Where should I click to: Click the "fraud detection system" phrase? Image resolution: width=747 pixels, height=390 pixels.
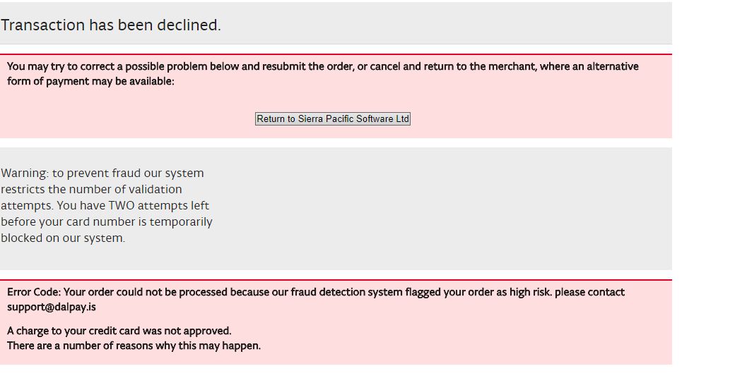click(x=346, y=293)
